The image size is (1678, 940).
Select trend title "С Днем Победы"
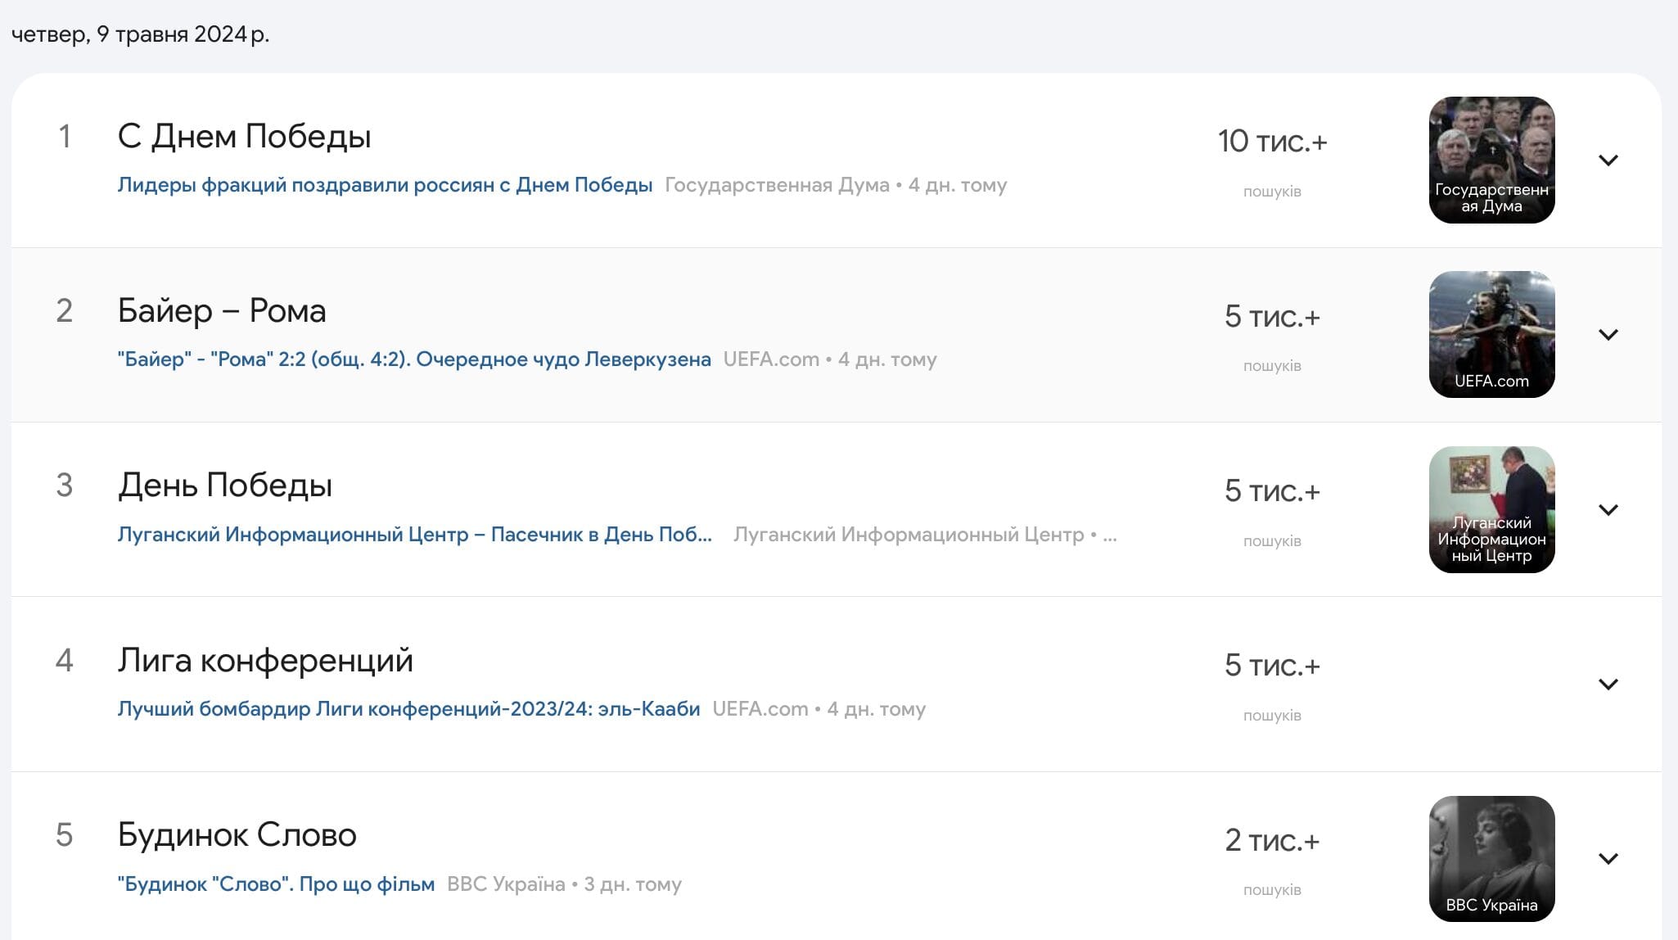244,136
